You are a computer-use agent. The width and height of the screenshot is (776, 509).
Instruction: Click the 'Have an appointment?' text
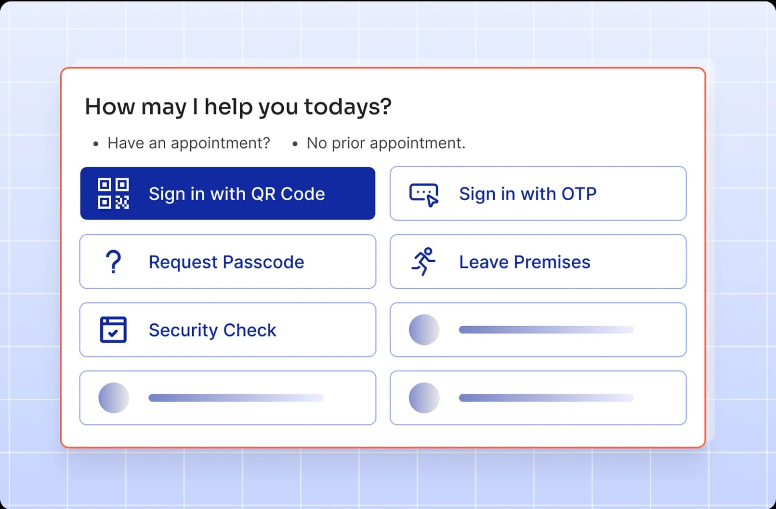click(188, 143)
